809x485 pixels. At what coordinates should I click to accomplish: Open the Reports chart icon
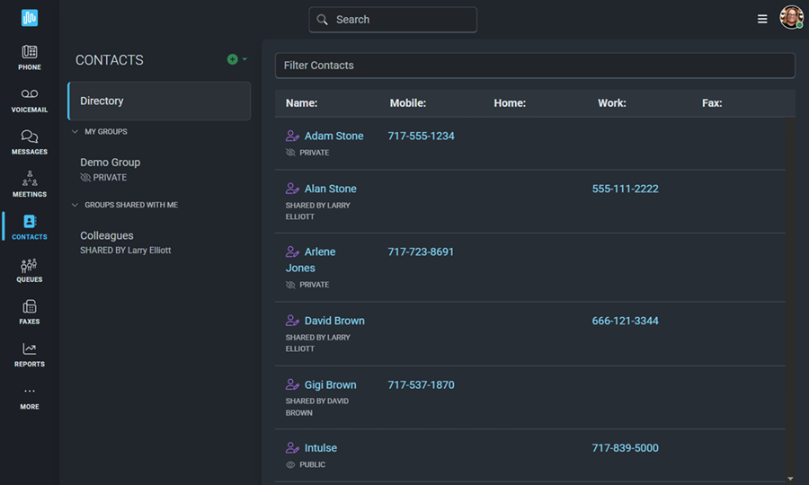click(x=30, y=350)
